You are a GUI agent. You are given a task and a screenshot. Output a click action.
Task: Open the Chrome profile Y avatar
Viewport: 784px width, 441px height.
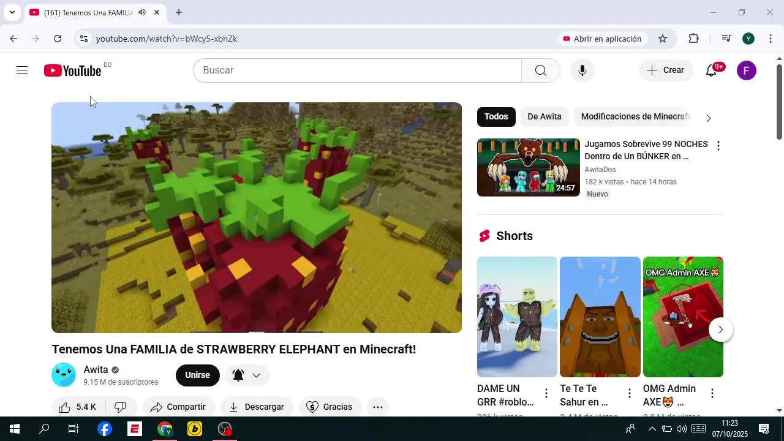[748, 39]
